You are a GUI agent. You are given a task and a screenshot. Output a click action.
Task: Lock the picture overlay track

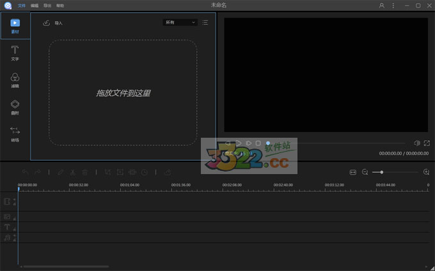coord(15,219)
